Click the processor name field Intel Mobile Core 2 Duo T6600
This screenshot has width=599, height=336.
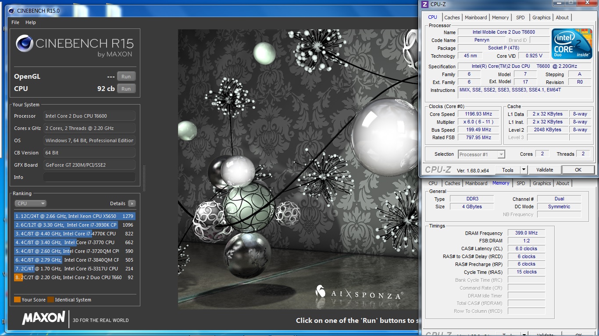[x=503, y=32]
